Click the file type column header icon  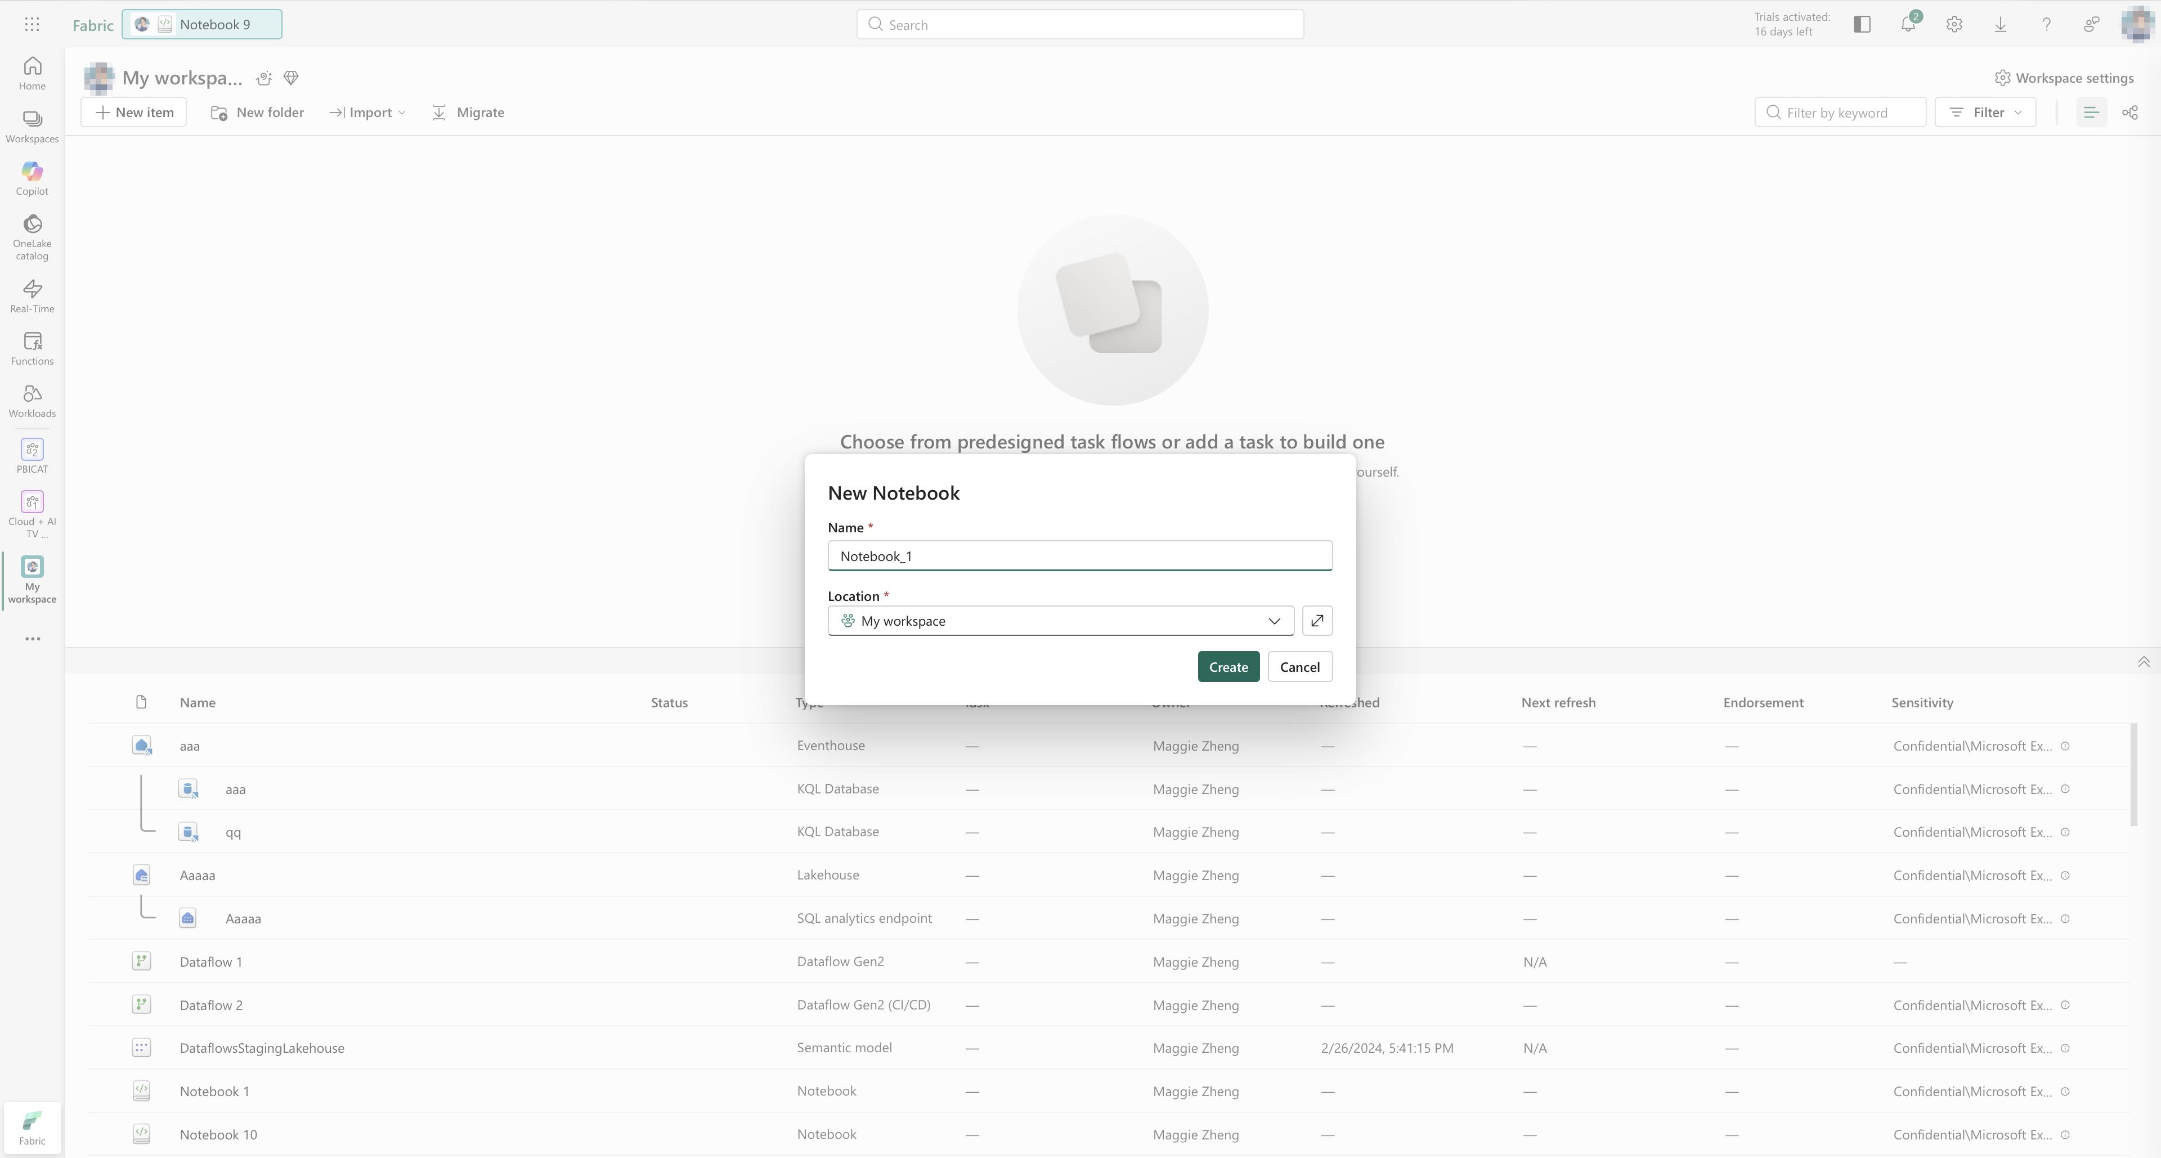click(x=141, y=702)
